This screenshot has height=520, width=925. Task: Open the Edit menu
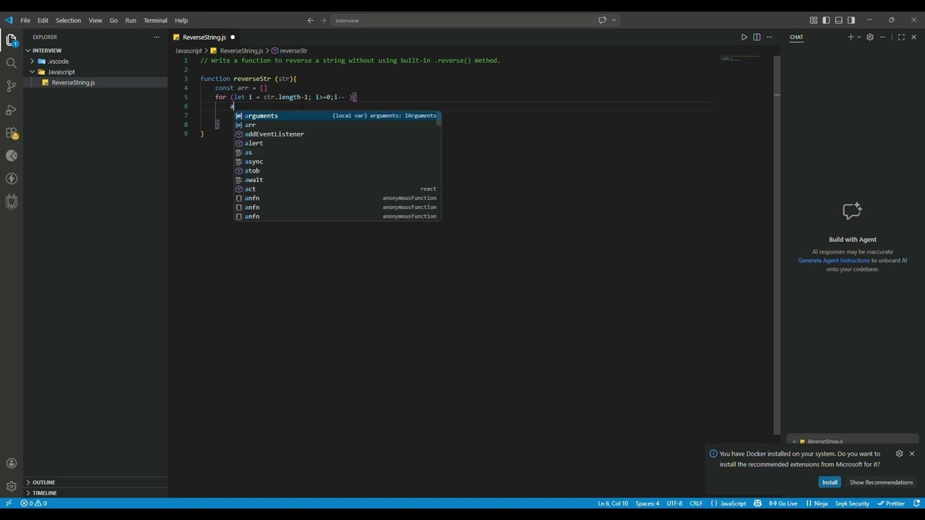[43, 20]
